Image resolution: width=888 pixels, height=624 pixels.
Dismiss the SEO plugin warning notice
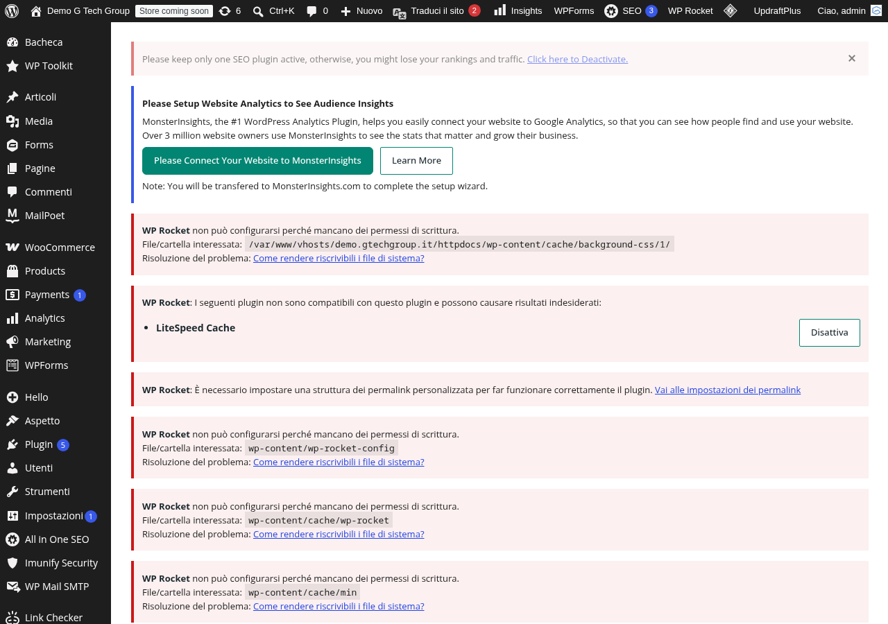coord(852,58)
